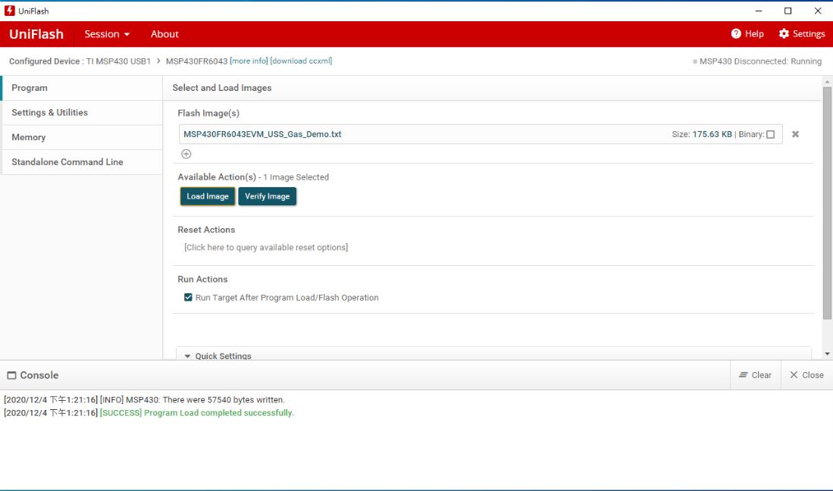Switch to Settings & Utilities tab
This screenshot has height=491, width=833.
click(x=83, y=113)
